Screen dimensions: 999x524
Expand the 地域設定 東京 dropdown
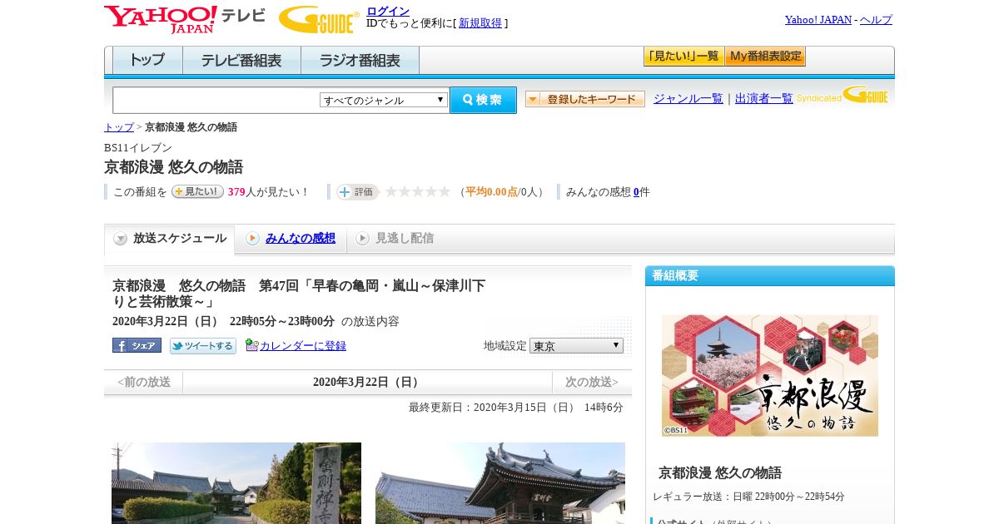click(x=576, y=345)
